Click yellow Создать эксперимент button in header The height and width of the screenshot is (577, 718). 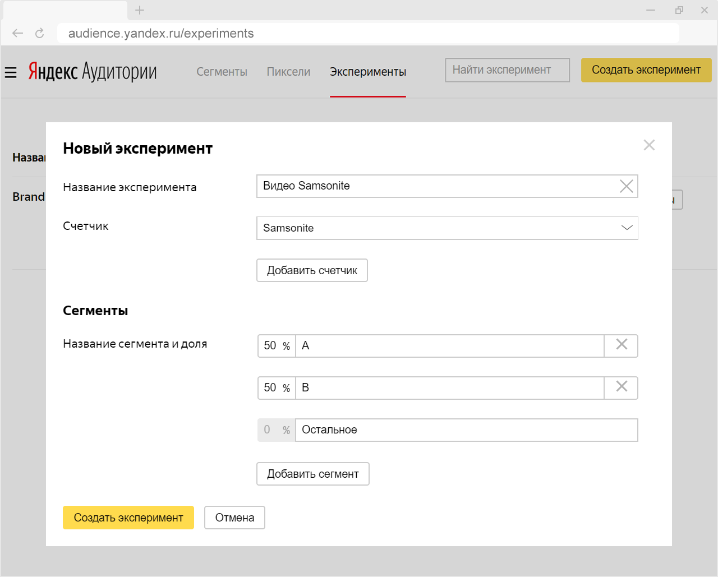coord(646,70)
